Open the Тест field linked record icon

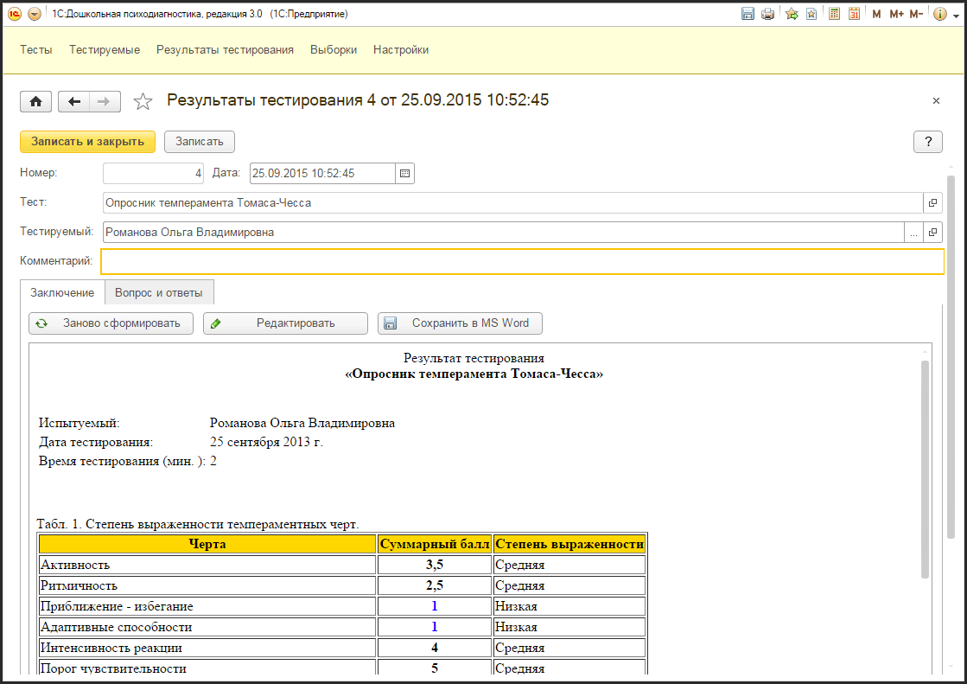click(932, 203)
